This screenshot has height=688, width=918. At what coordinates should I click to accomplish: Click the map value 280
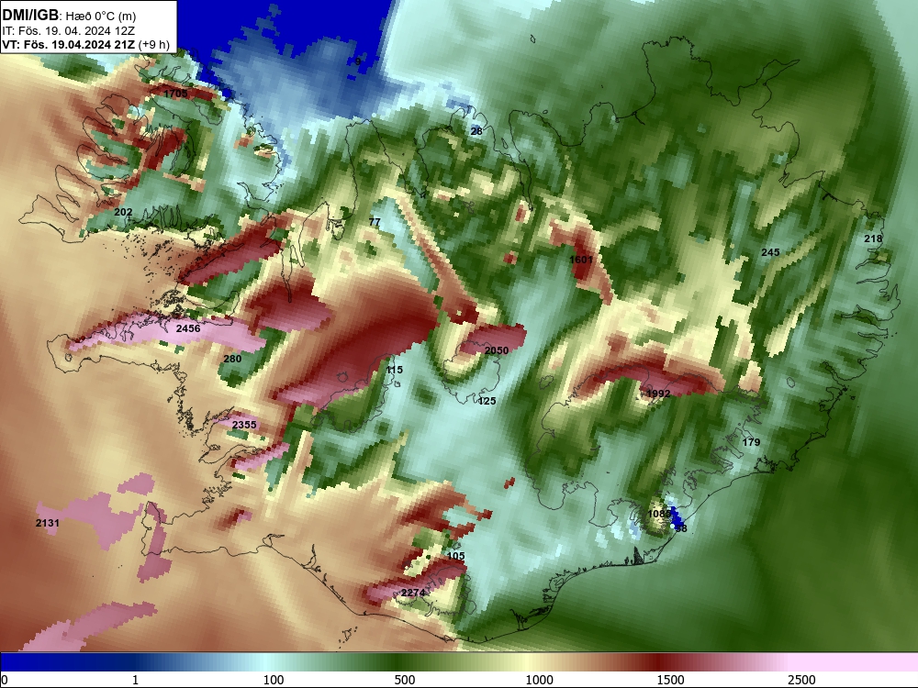pos(232,358)
